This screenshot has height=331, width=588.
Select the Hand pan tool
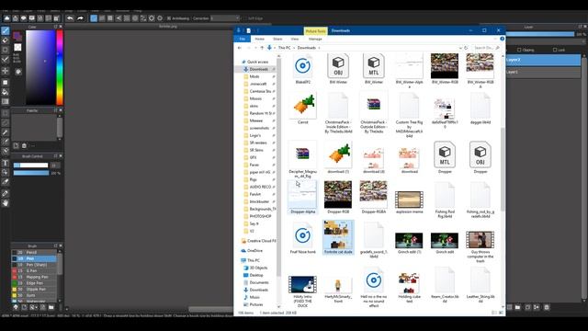tap(6, 203)
